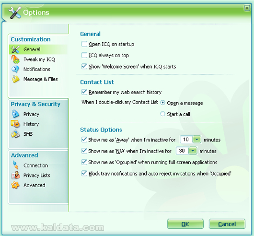This screenshot has height=236, width=254.
Task: Click the N/A inactive value field showing 30
Action: click(x=182, y=151)
